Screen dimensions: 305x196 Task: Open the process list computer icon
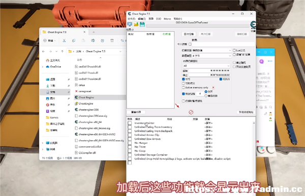point(130,24)
